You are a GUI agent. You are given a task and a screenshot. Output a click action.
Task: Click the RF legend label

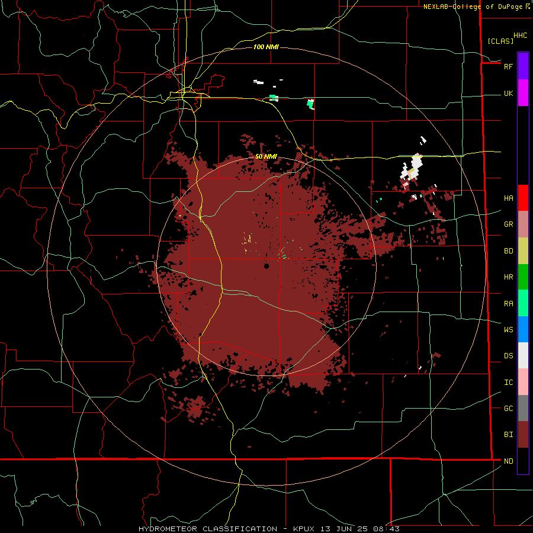(508, 66)
